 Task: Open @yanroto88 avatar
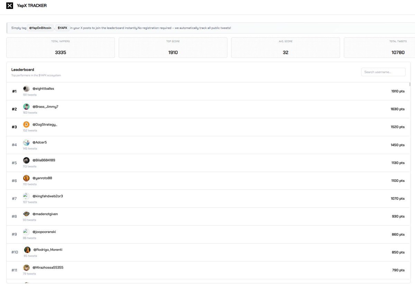pos(26,178)
